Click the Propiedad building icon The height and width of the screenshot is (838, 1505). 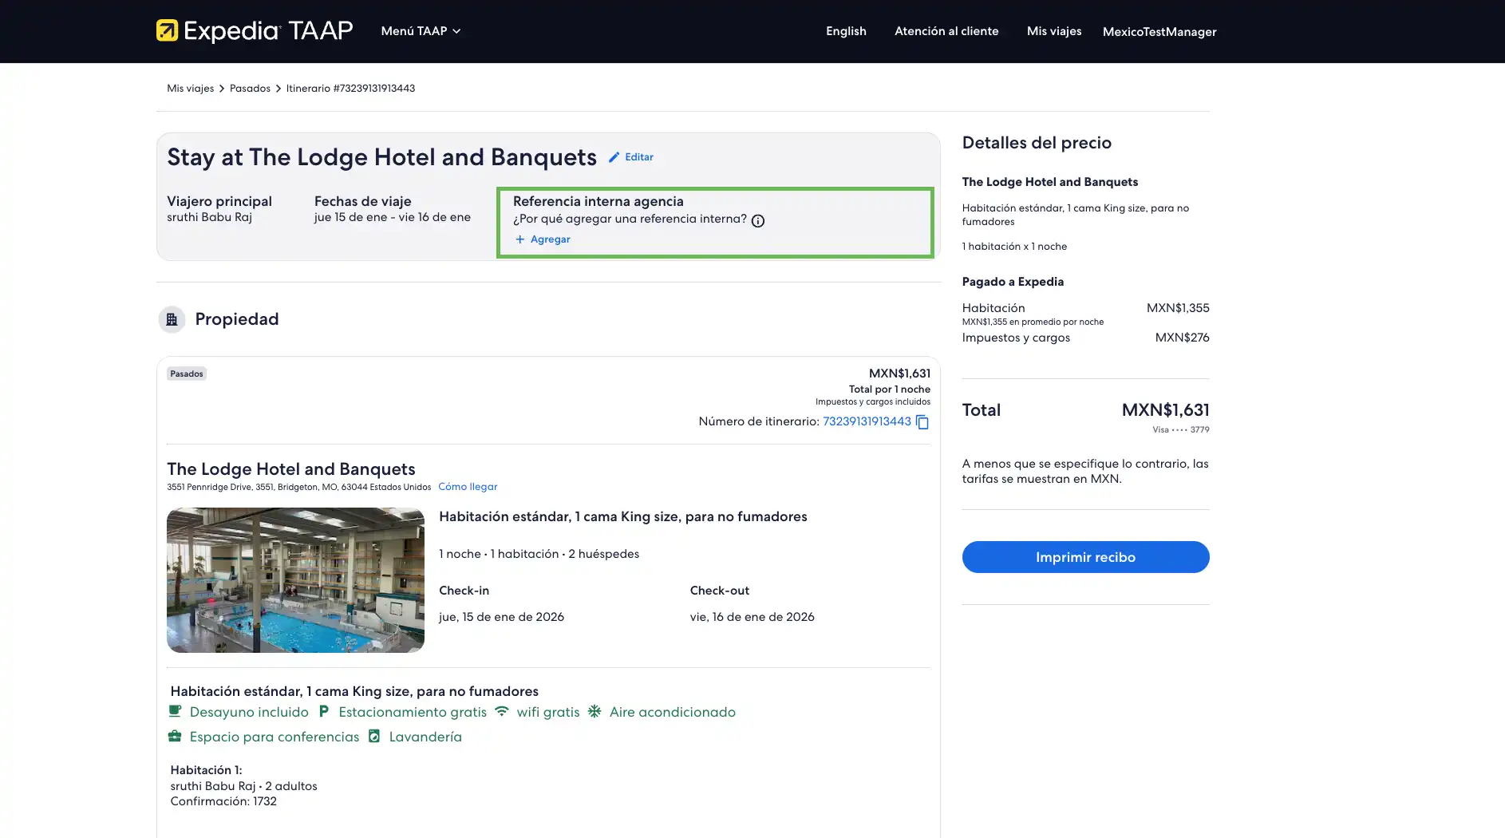[x=172, y=319]
